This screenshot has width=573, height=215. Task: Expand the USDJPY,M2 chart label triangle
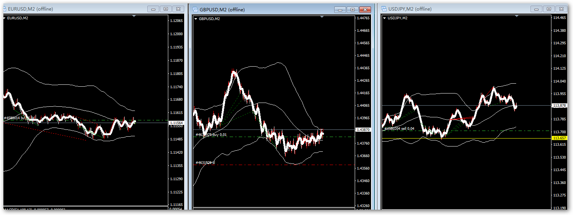point(385,18)
